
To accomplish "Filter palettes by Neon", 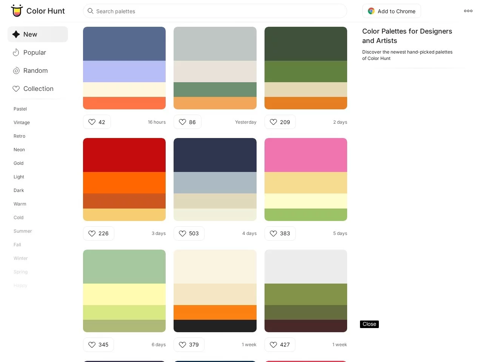I will 19,150.
